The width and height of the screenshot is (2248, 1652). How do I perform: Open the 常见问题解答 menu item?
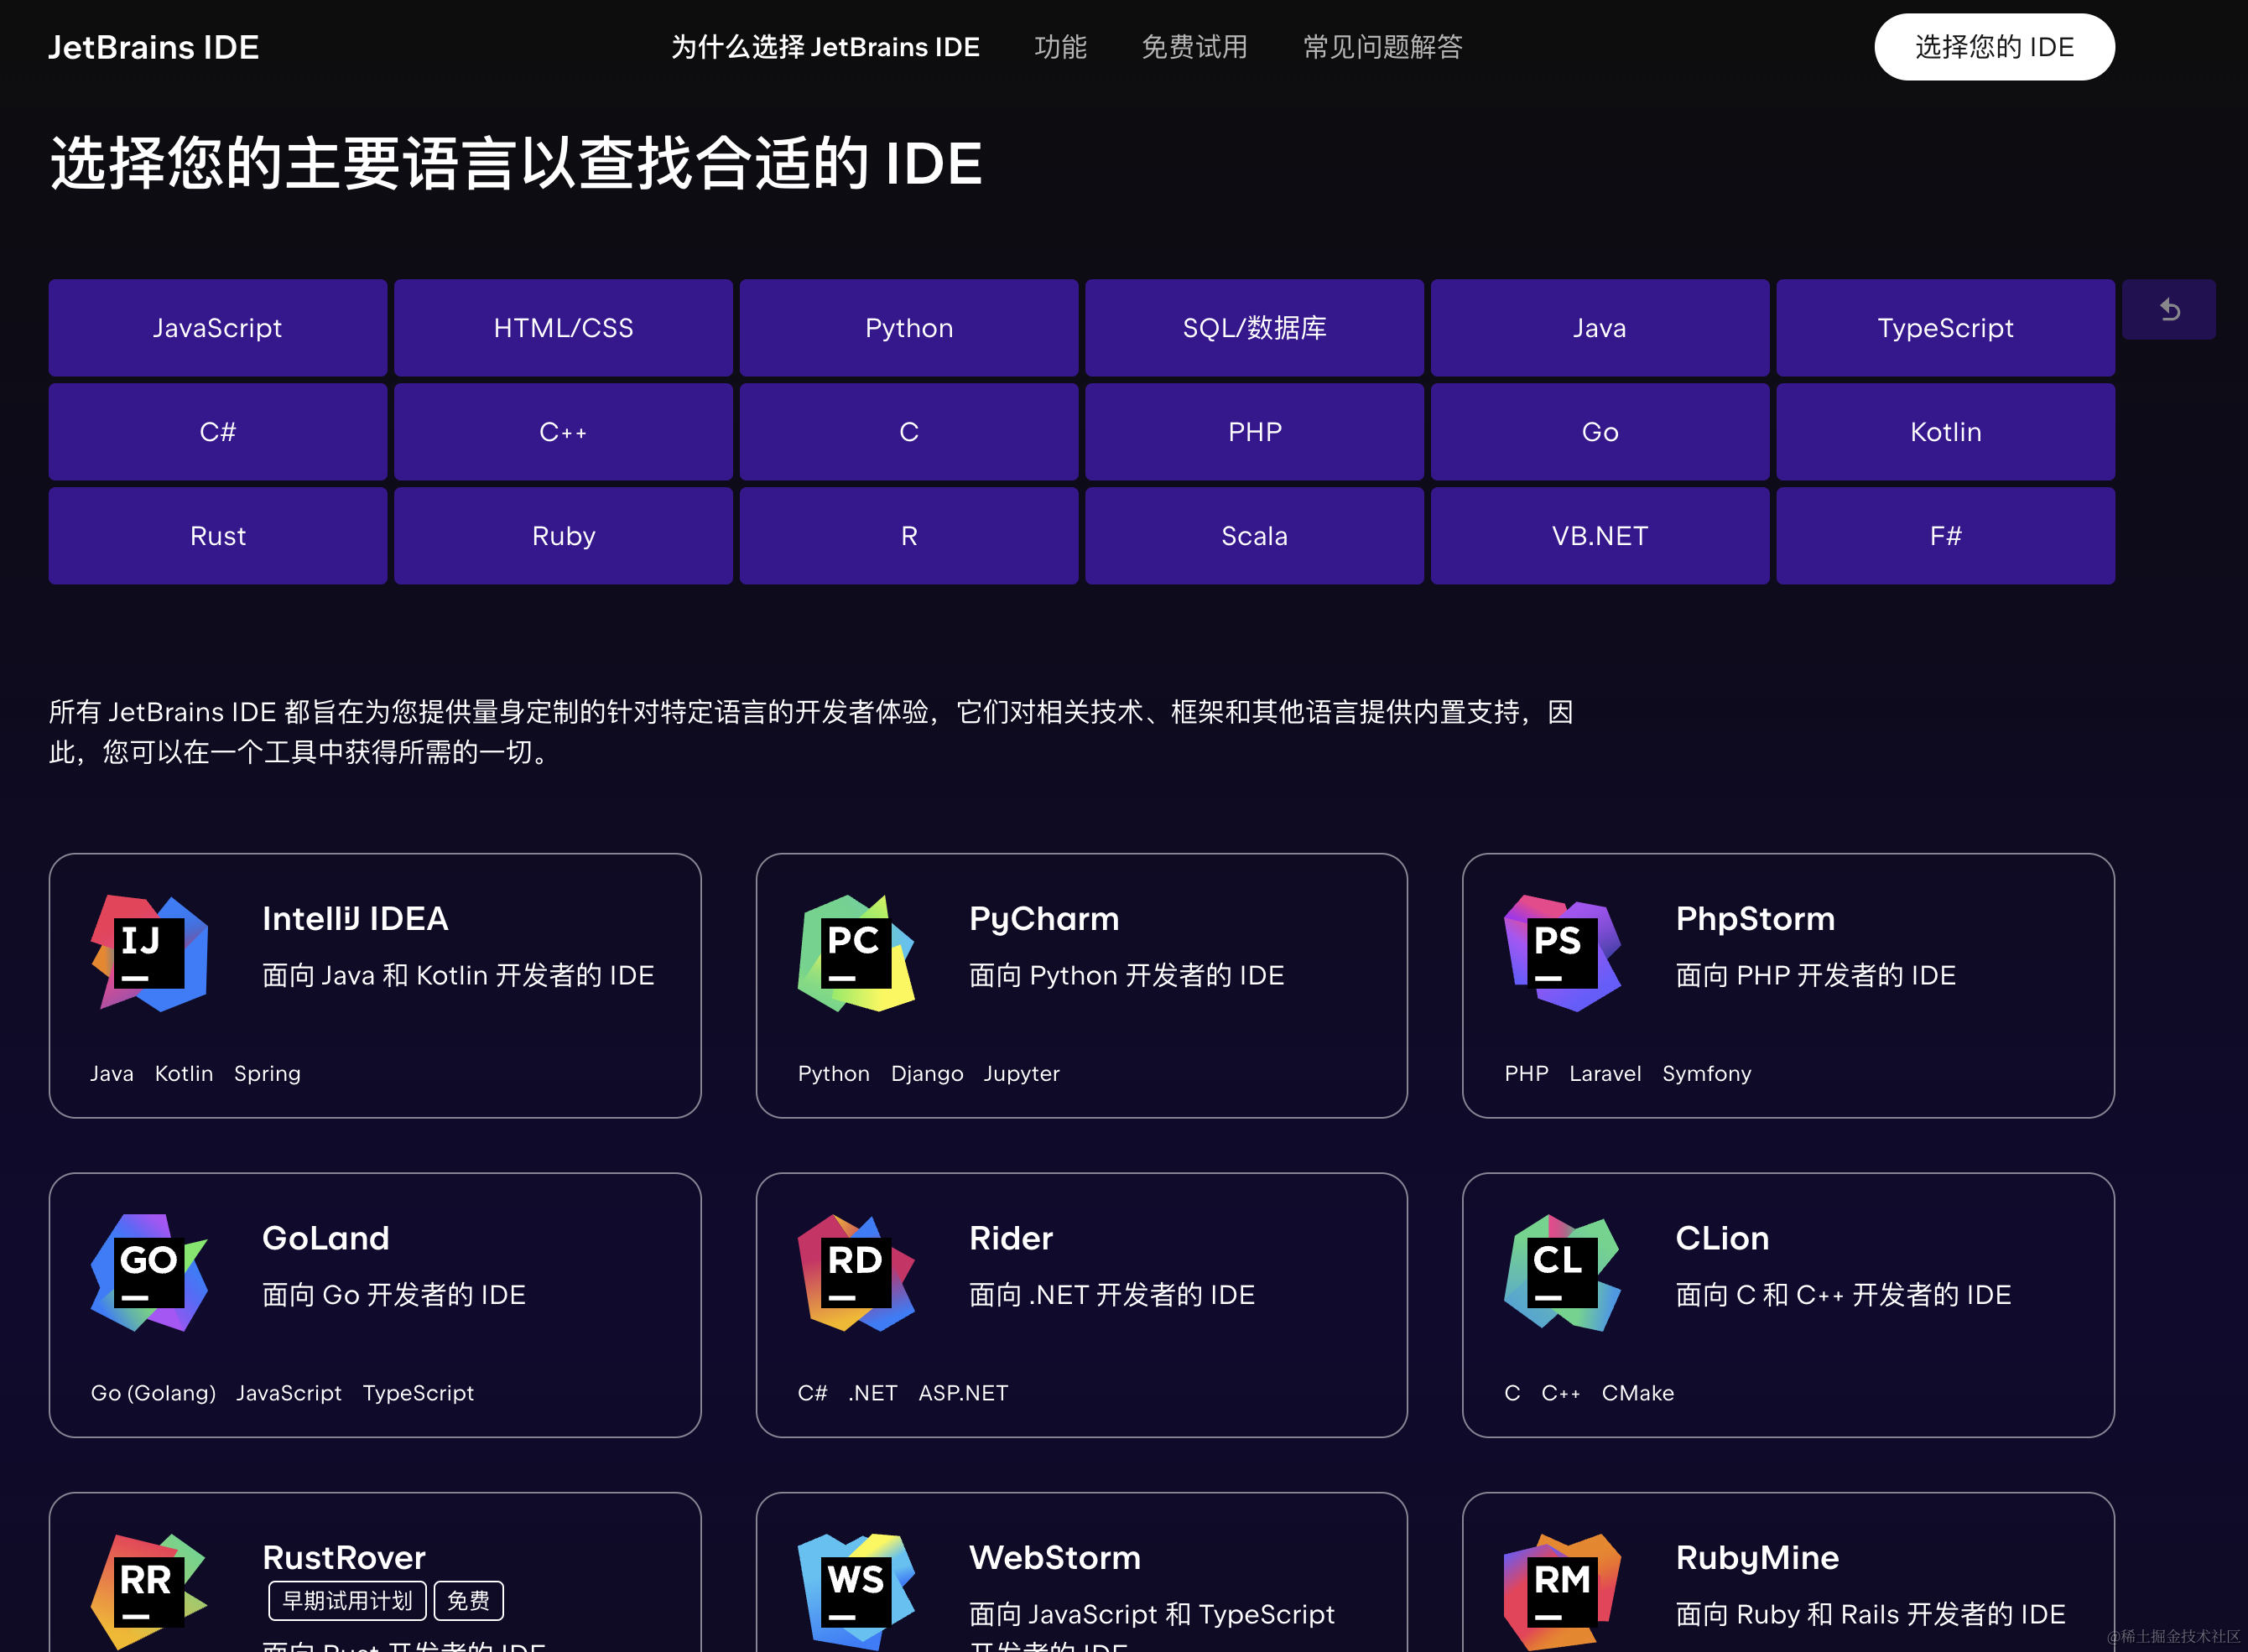[x=1382, y=46]
